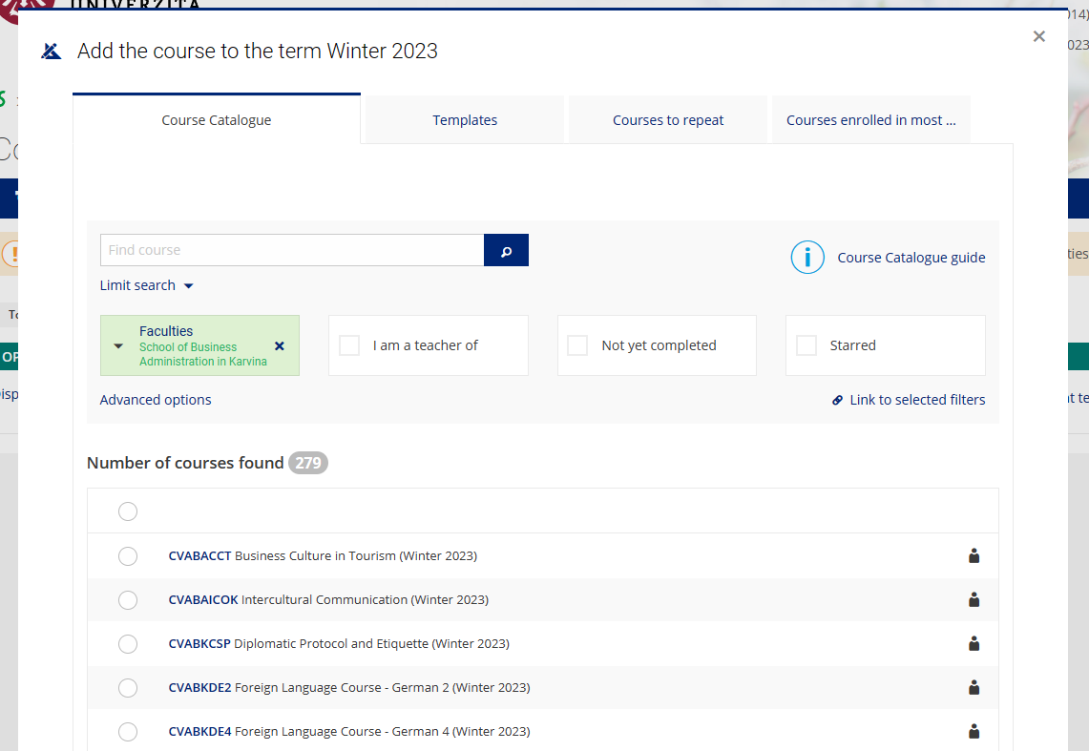This screenshot has width=1089, height=751.
Task: Expand the Limit search dropdown
Action: (x=147, y=285)
